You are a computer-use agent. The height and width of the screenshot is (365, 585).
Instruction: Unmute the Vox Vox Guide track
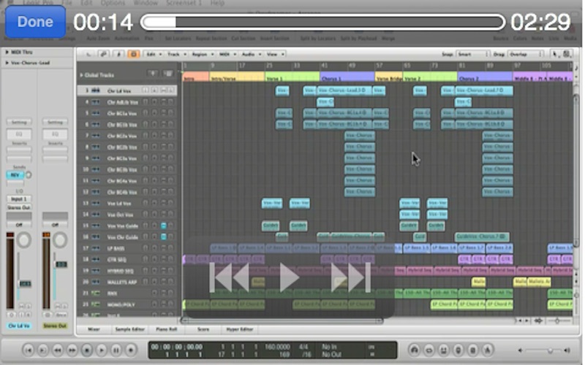pos(163,226)
